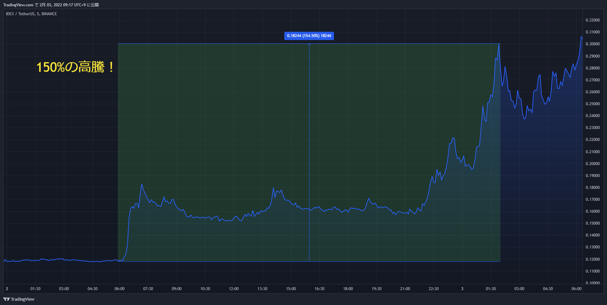This screenshot has width=607, height=305.
Task: Click the 0.11000 price axis label
Action: tap(593, 271)
